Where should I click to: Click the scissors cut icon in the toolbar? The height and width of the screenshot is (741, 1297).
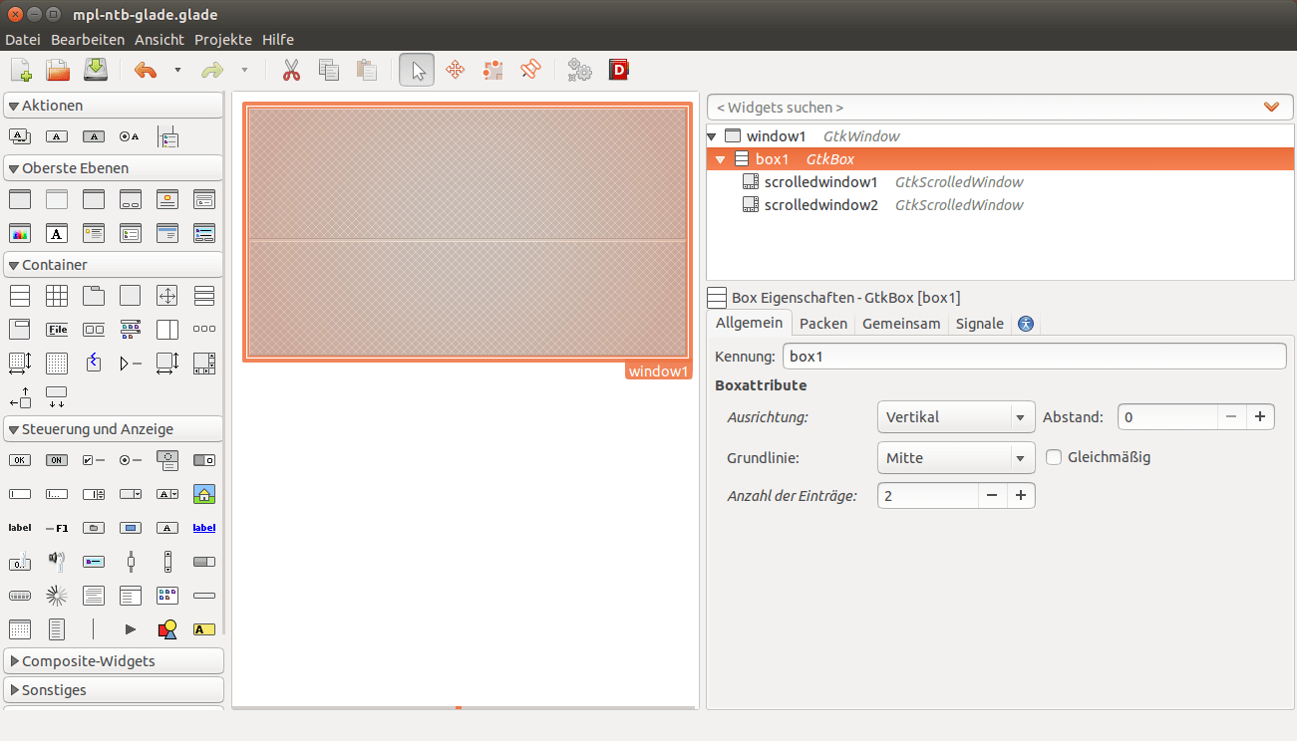click(291, 69)
